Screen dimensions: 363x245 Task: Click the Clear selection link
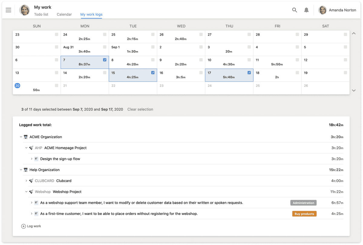pos(140,109)
